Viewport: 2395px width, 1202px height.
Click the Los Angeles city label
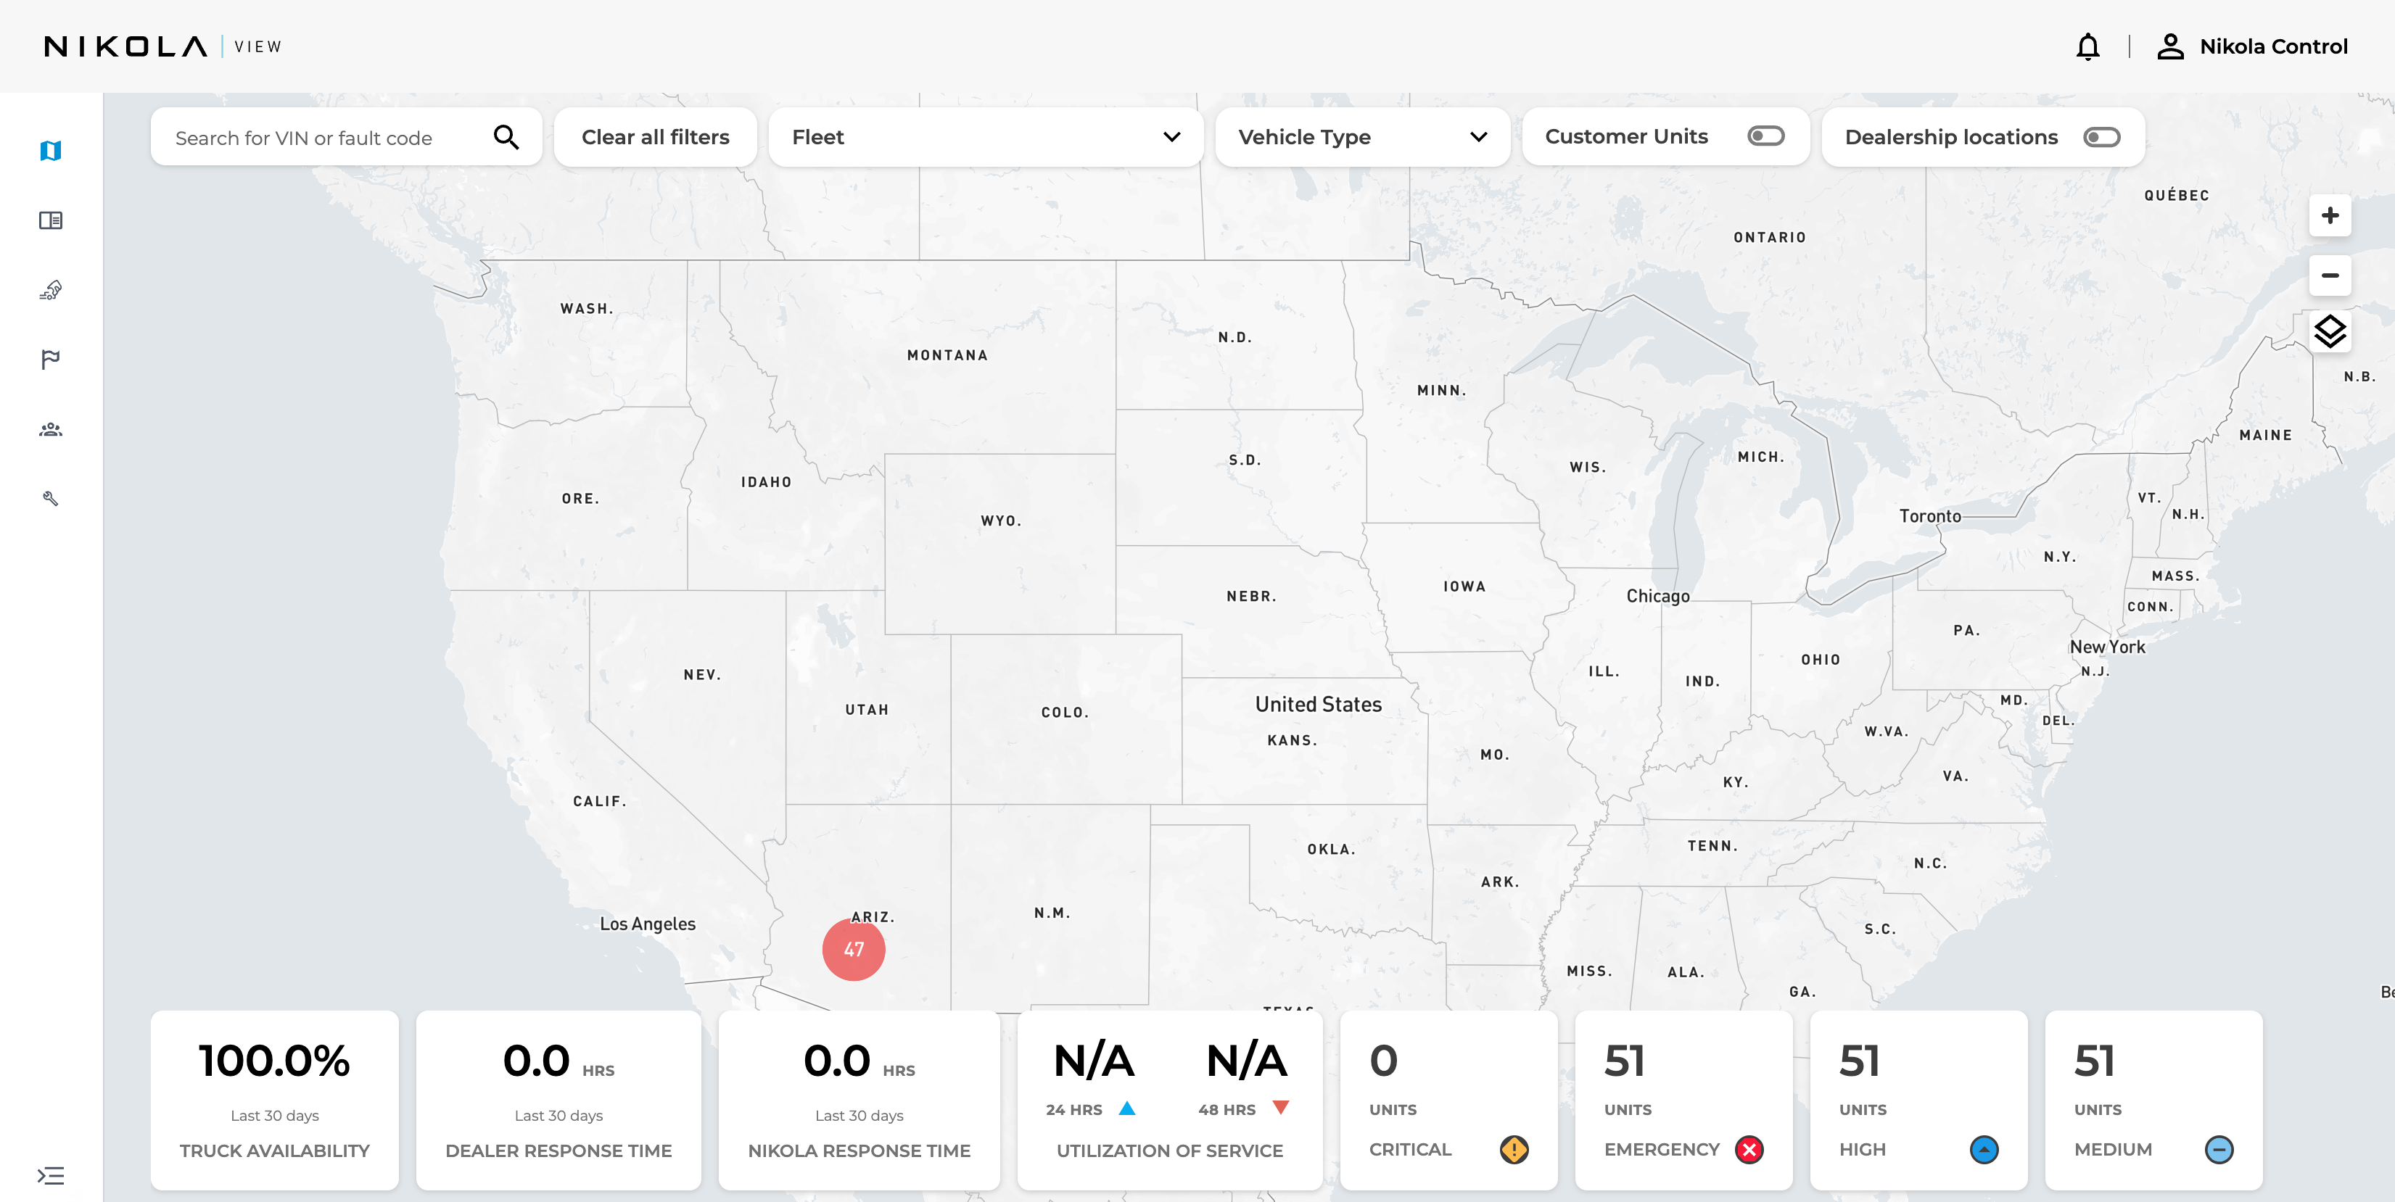(x=647, y=924)
